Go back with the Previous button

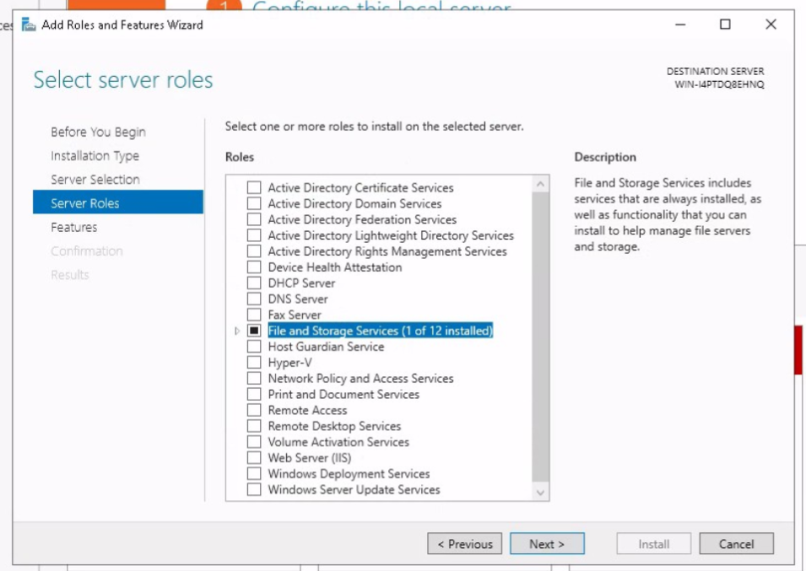pos(464,544)
